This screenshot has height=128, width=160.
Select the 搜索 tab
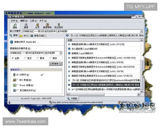click(14, 35)
